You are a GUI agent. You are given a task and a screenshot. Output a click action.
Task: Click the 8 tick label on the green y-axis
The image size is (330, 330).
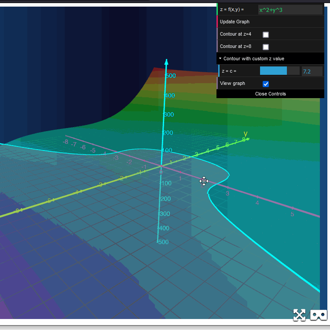(x=243, y=139)
